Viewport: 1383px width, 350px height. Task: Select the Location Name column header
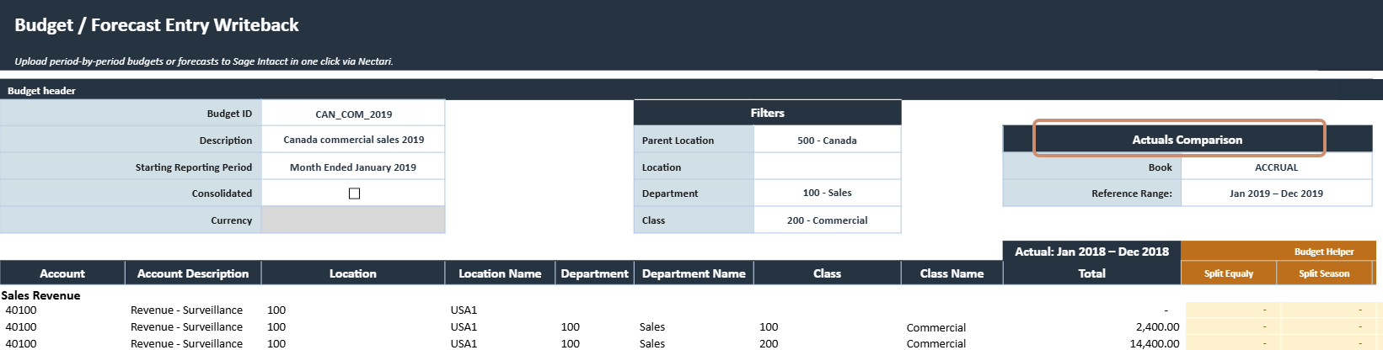[500, 273]
